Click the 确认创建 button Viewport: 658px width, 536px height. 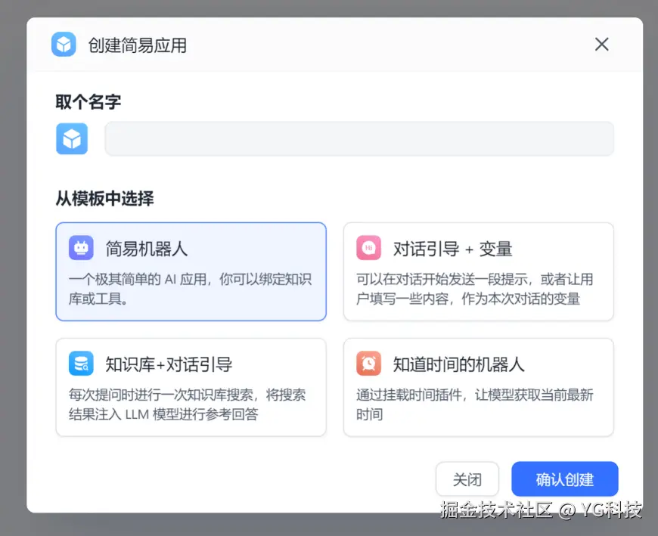(x=564, y=479)
